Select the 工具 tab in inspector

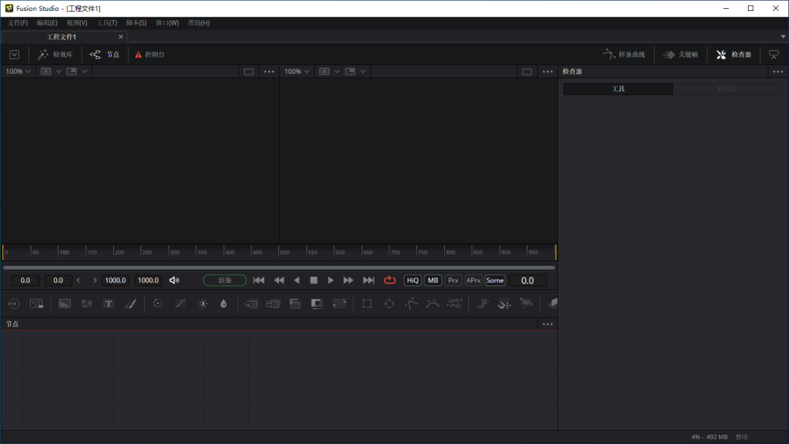[618, 89]
